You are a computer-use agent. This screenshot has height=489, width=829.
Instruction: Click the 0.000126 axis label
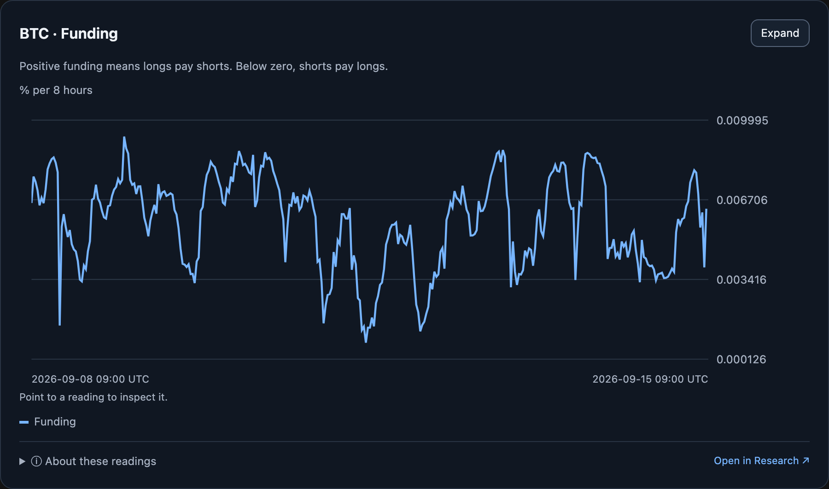[741, 360]
